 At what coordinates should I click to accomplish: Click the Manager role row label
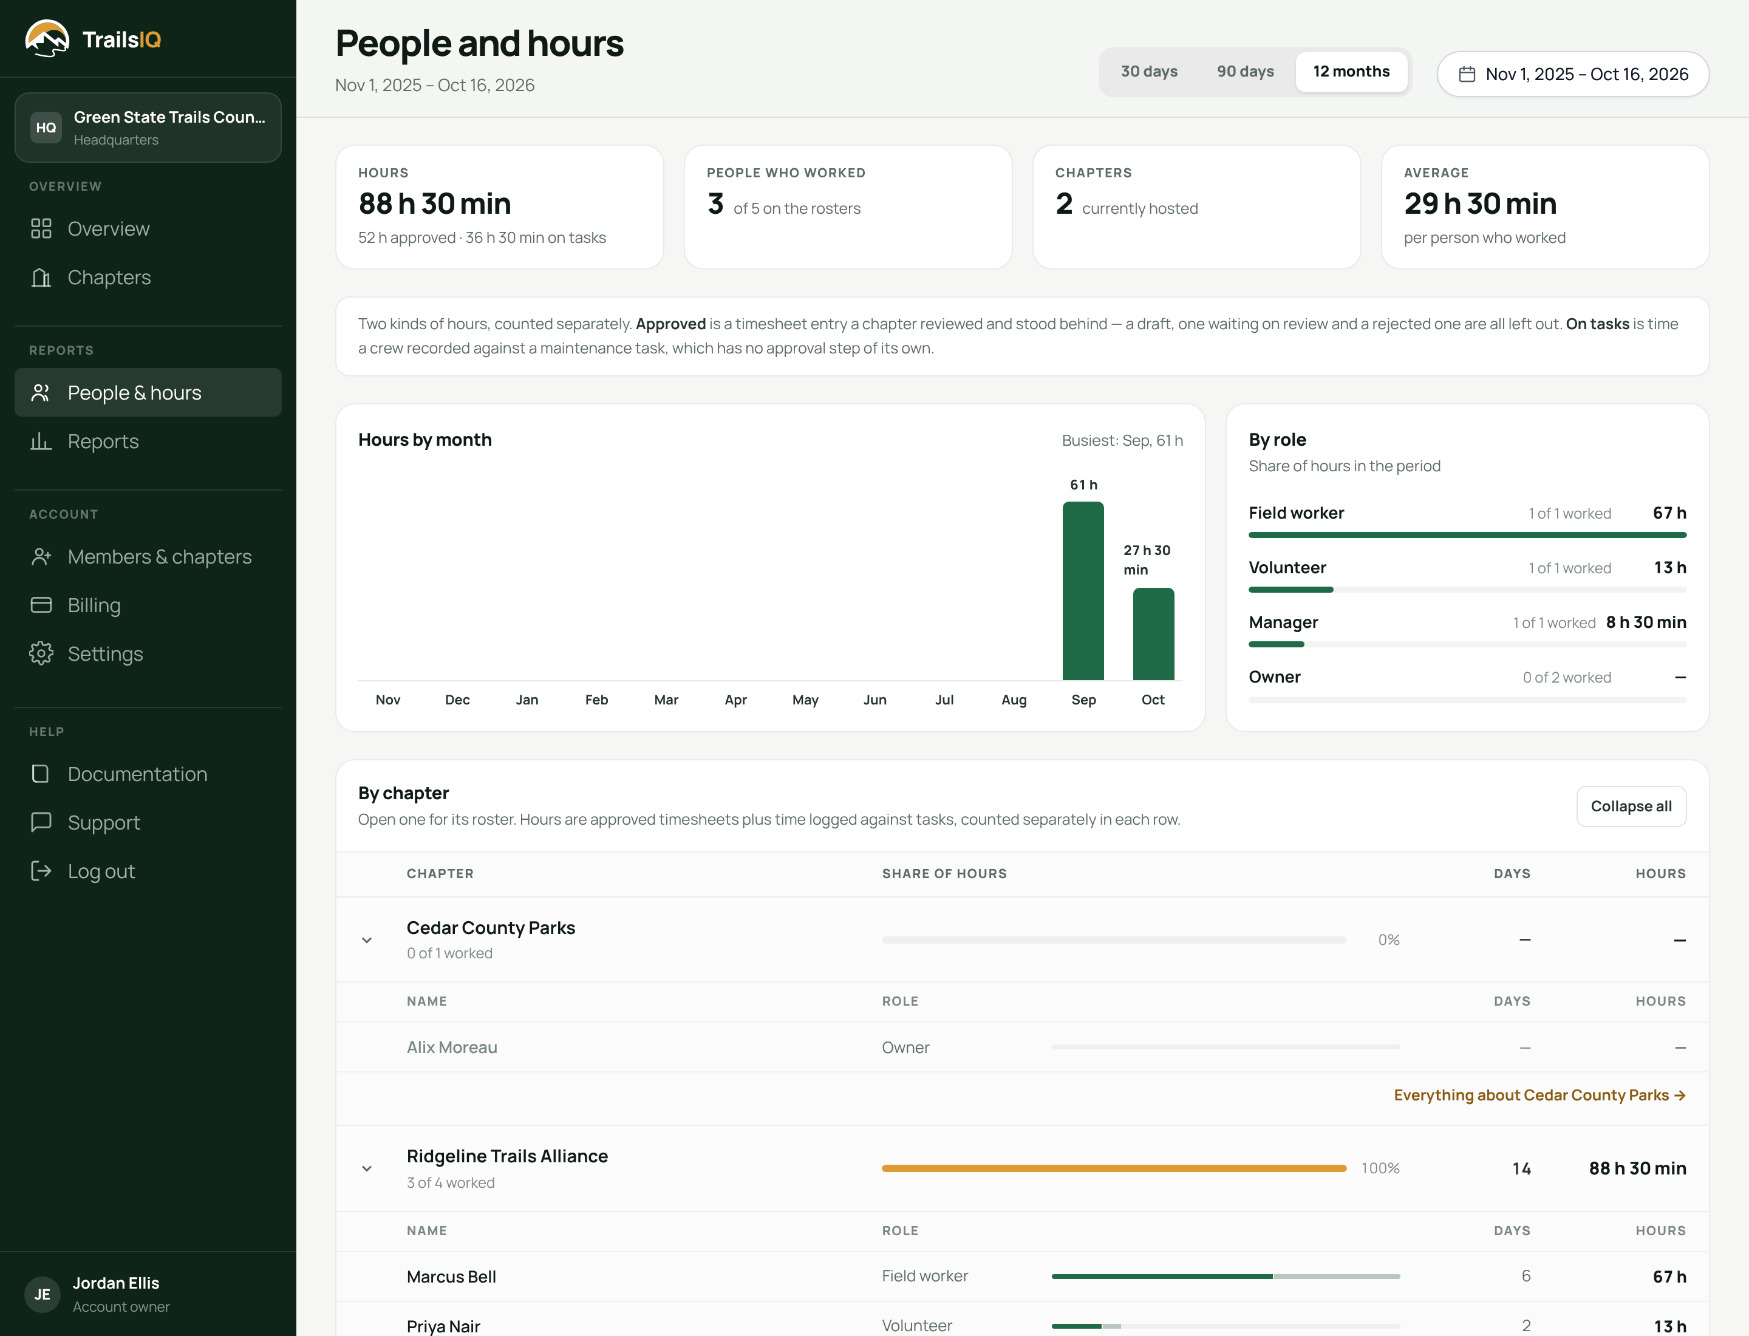1284,622
